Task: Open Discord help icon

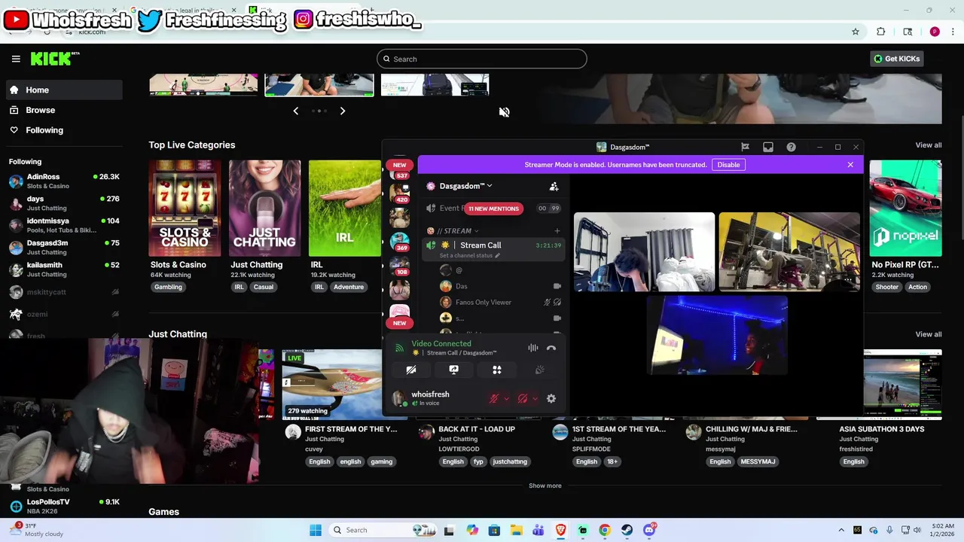Action: (x=791, y=147)
